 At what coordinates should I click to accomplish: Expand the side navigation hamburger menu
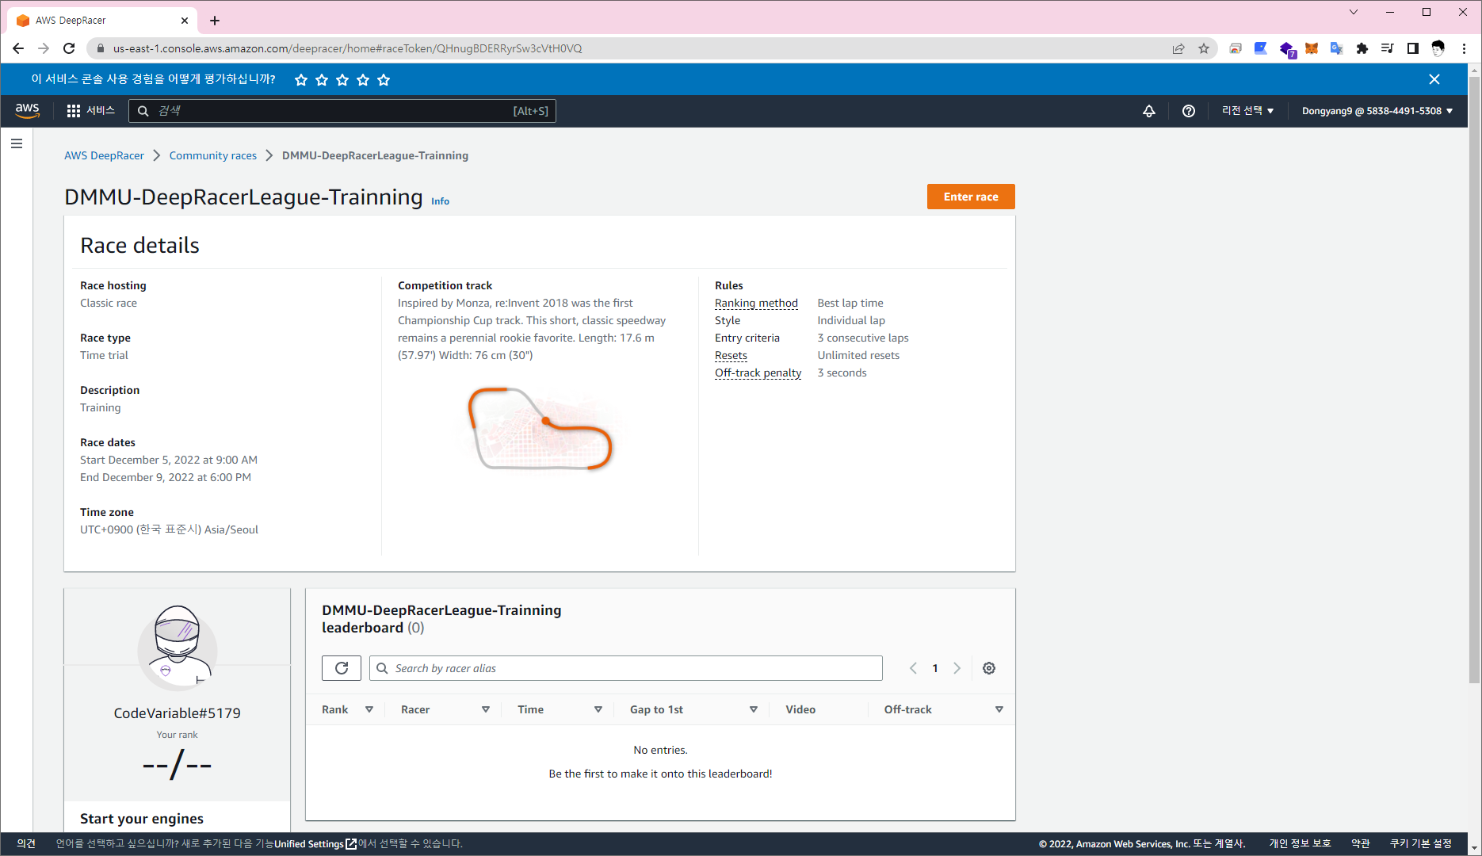pos(17,143)
